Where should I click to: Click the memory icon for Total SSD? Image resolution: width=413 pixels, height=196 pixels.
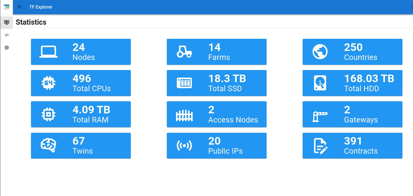(184, 83)
